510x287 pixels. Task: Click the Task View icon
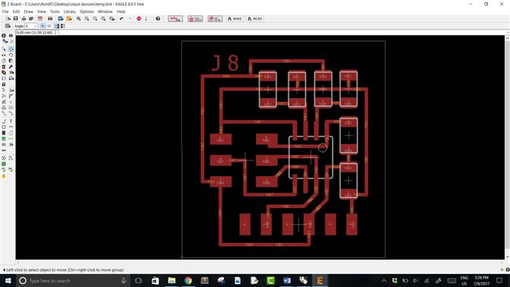pyautogui.click(x=139, y=280)
